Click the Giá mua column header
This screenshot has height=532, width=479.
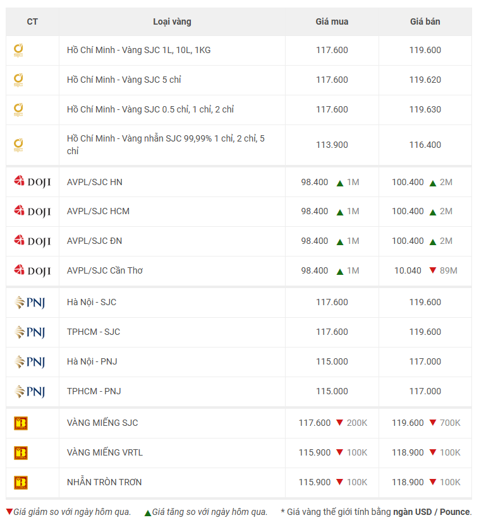(332, 21)
